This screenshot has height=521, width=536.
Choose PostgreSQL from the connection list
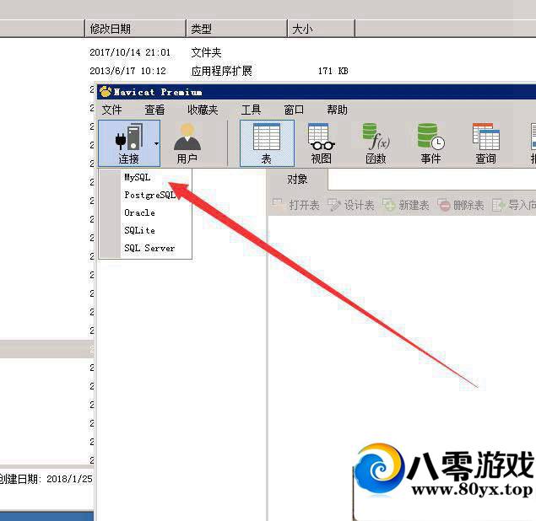click(x=149, y=195)
